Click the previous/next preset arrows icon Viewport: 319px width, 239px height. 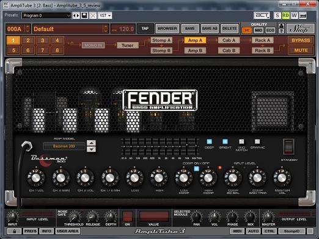pos(76,15)
